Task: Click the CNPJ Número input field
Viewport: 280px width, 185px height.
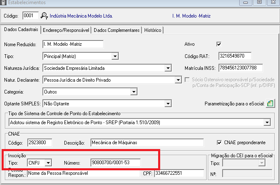Action: (115, 163)
